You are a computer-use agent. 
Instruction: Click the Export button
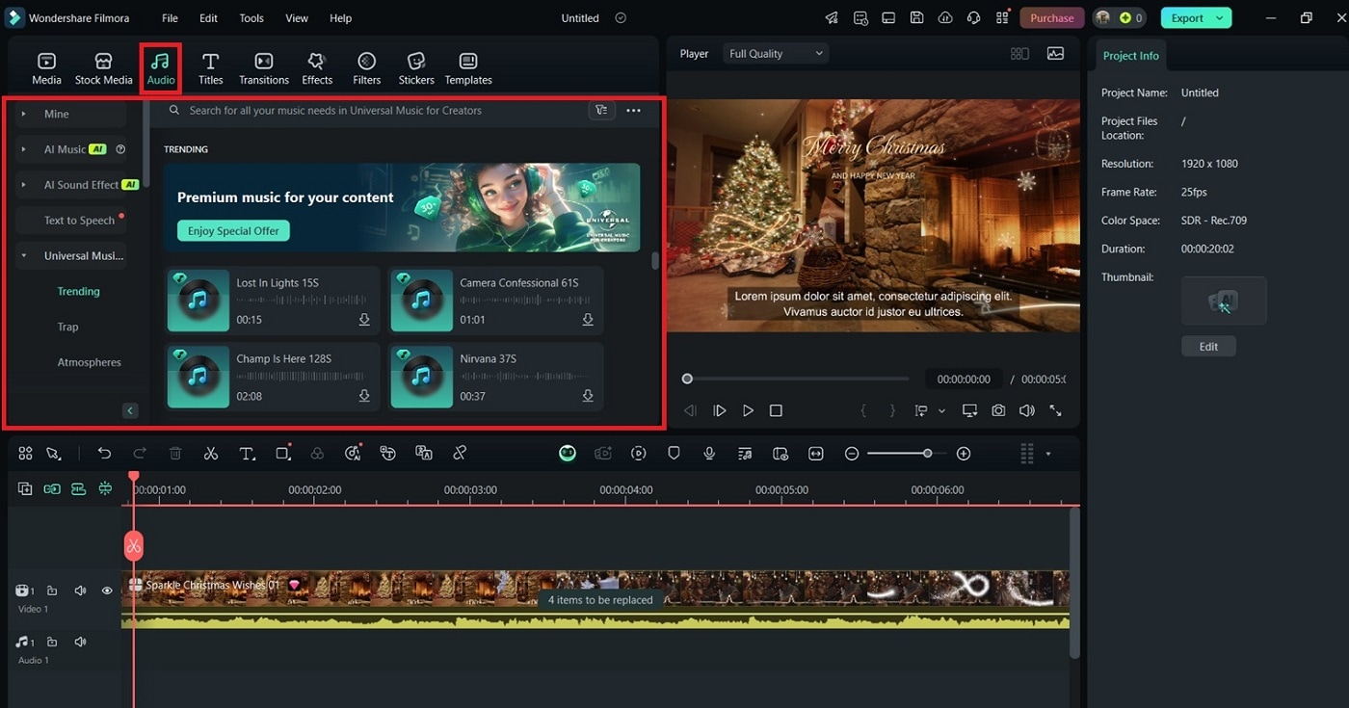1187,18
